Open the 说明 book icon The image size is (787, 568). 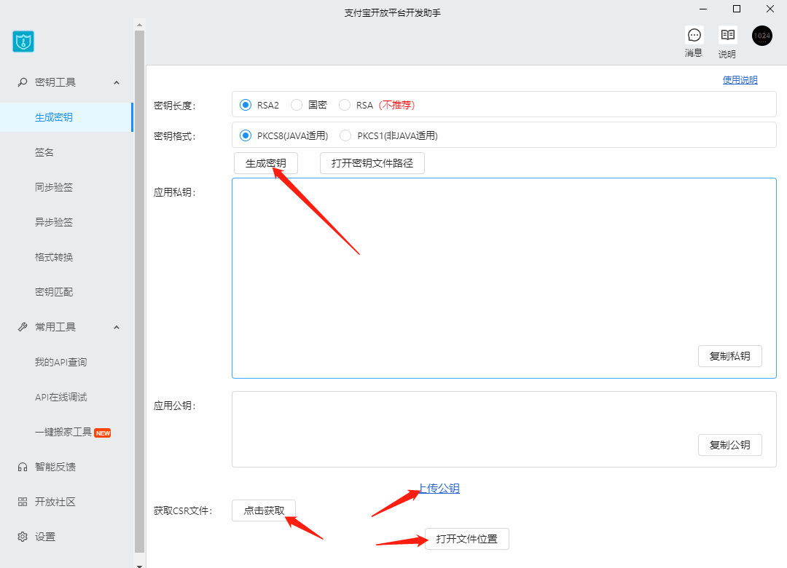tap(728, 35)
